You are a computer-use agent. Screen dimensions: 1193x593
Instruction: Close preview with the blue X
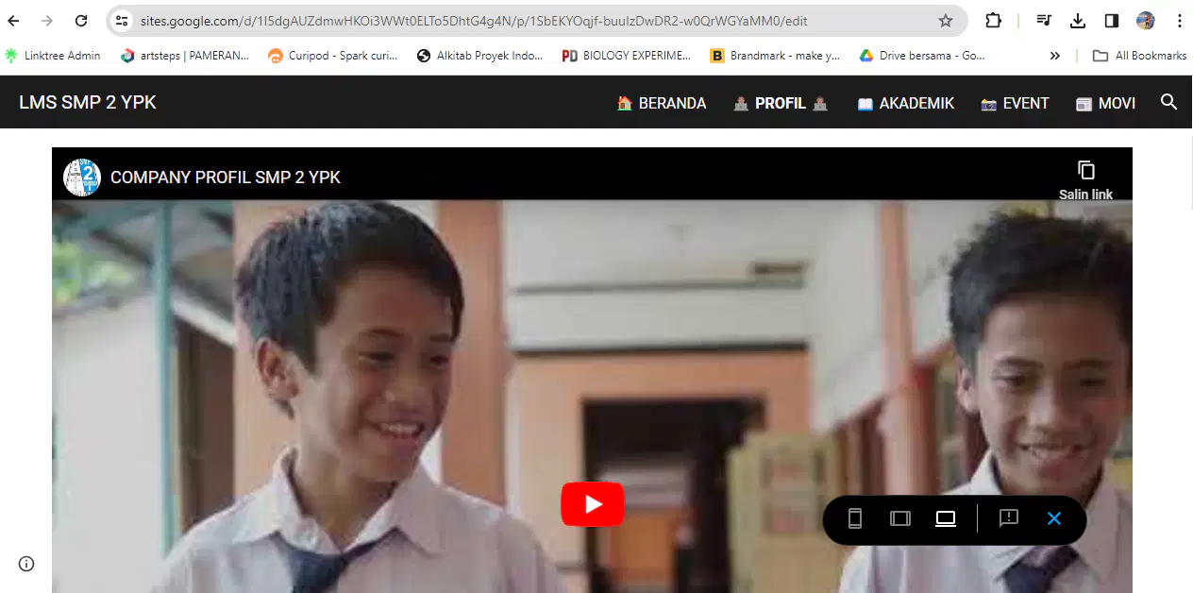tap(1054, 518)
